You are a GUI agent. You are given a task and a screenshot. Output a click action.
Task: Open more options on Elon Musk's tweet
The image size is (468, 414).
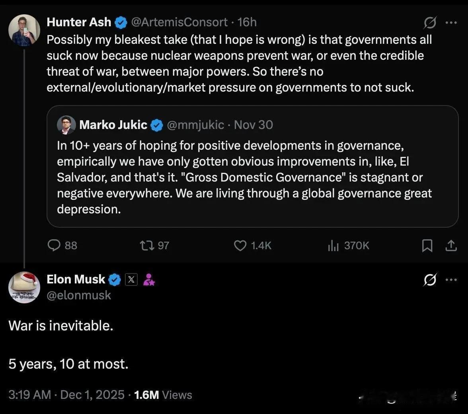coord(451,279)
